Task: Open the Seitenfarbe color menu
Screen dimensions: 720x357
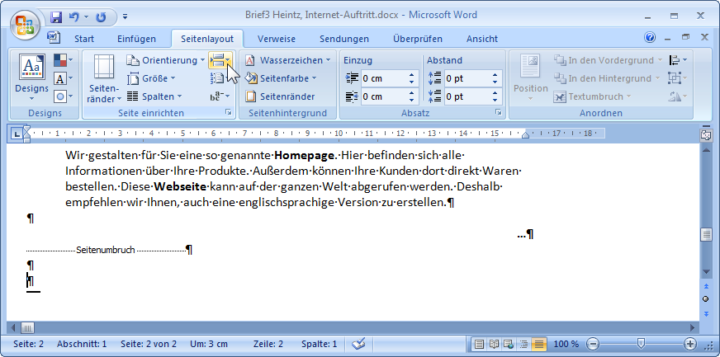Action: click(281, 78)
